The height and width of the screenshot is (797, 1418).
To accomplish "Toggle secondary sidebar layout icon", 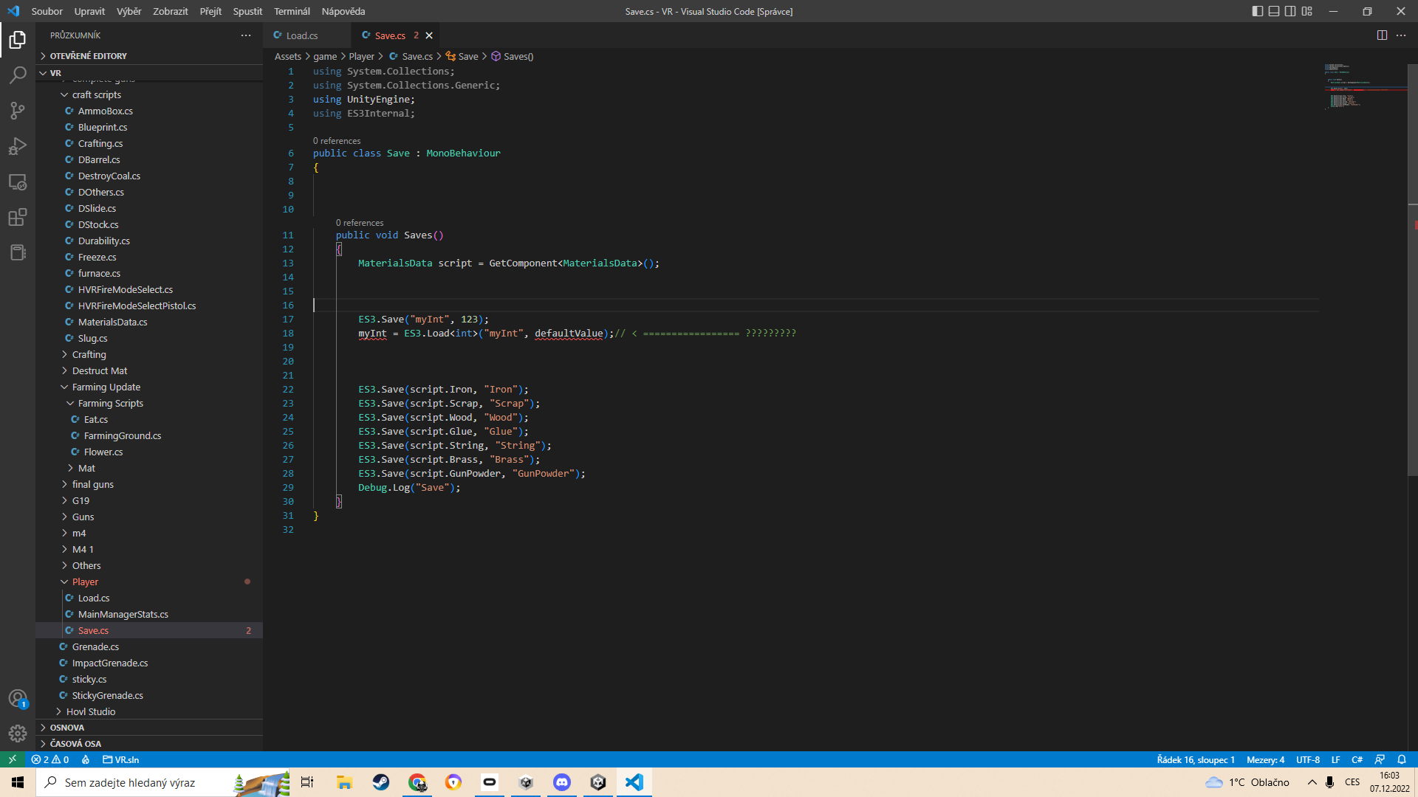I will pyautogui.click(x=1290, y=11).
